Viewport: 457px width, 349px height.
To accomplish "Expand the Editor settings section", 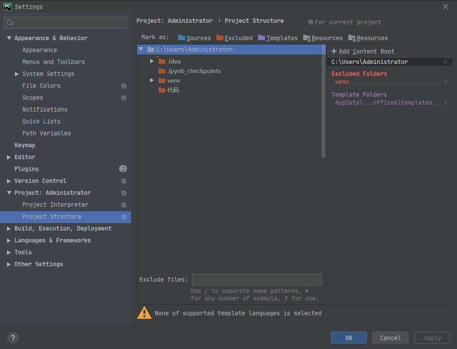I will point(9,157).
